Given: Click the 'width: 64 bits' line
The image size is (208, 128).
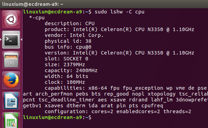Looking at the screenshot, I should (67, 76).
